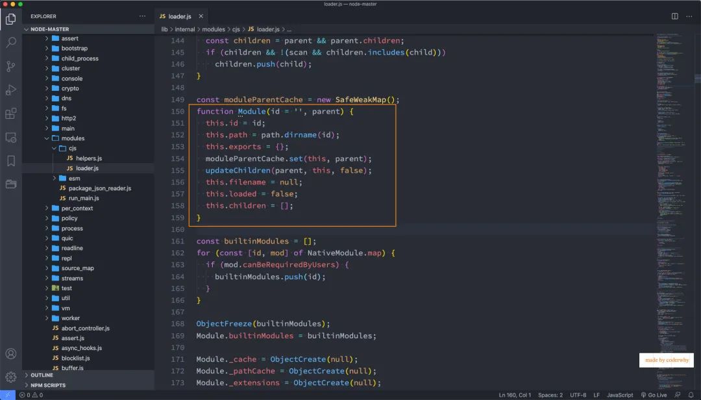Change the JavaScript language mode
Screen dimensions: 701x400
tap(620, 395)
